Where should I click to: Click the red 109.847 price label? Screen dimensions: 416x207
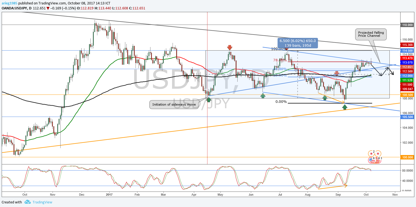tap(407, 89)
